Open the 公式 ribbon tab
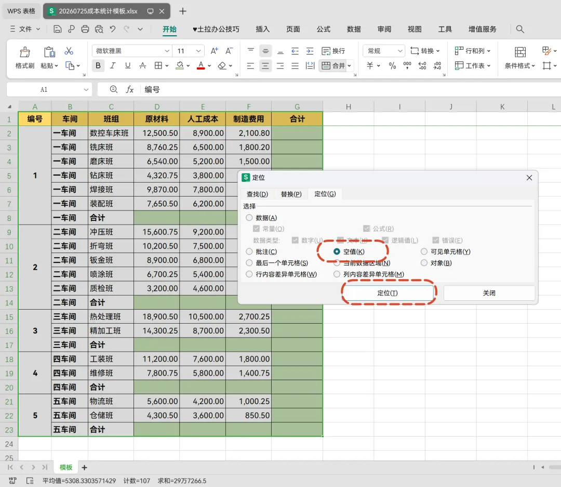 point(324,29)
